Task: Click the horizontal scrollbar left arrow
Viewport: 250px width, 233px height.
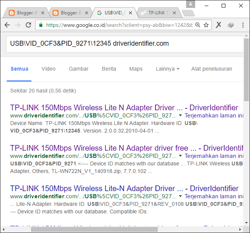Action: 3,229
